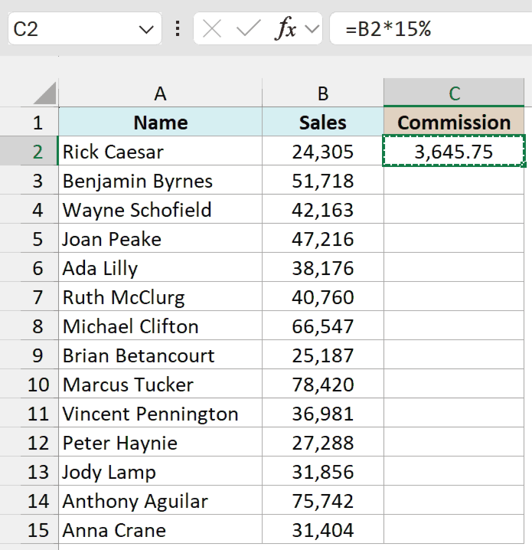Select cell with Benjamin Byrnes

tap(161, 180)
